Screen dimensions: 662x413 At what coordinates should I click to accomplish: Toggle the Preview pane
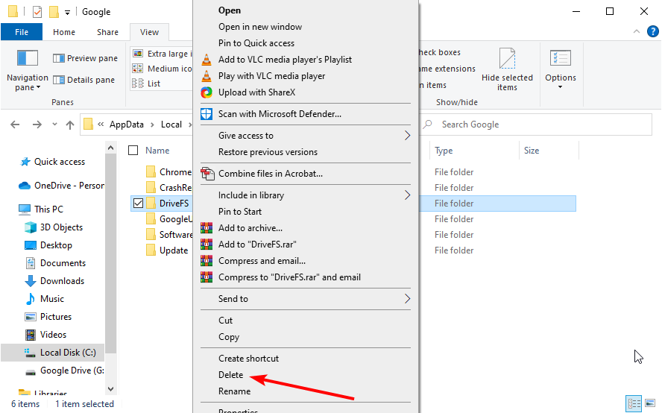tap(85, 58)
